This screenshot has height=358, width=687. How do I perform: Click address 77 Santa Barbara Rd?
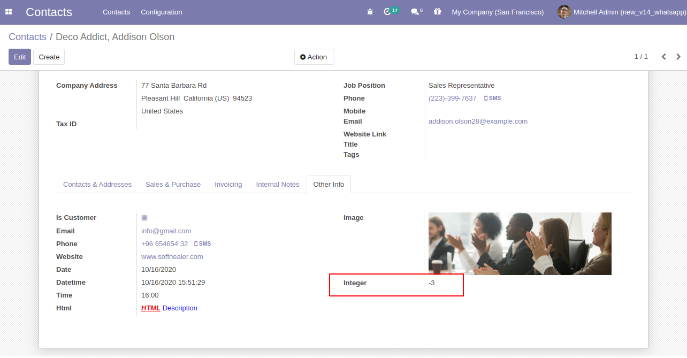[174, 86]
